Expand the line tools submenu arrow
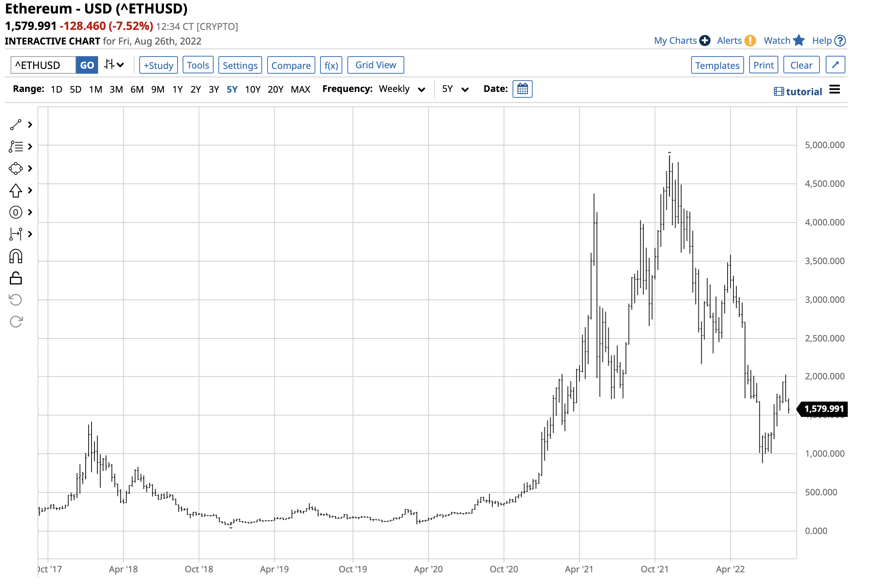The width and height of the screenshot is (872, 588). 30,125
